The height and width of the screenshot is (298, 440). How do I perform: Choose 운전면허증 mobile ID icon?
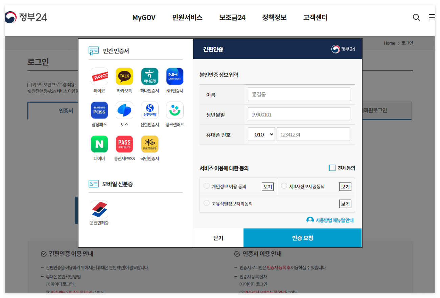99,209
